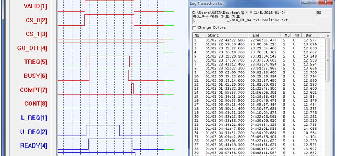This screenshot has width=337, height=156.
Task: Select transaction starting 01/02 23:31:20.900
Action: (259, 56)
